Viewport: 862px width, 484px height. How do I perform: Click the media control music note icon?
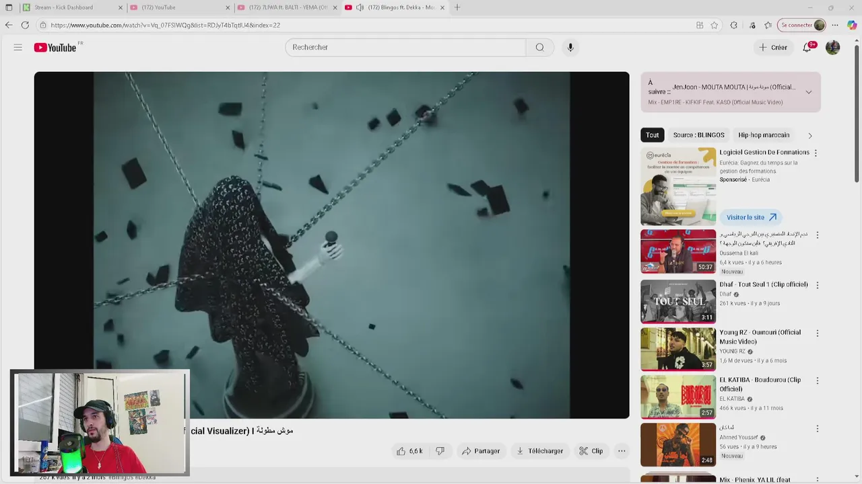click(752, 25)
